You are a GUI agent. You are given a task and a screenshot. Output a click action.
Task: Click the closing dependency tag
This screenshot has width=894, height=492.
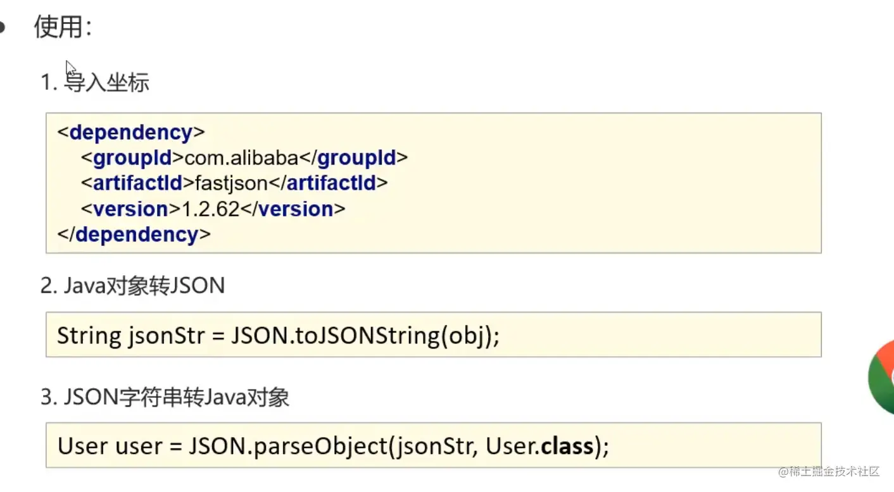[x=134, y=235]
